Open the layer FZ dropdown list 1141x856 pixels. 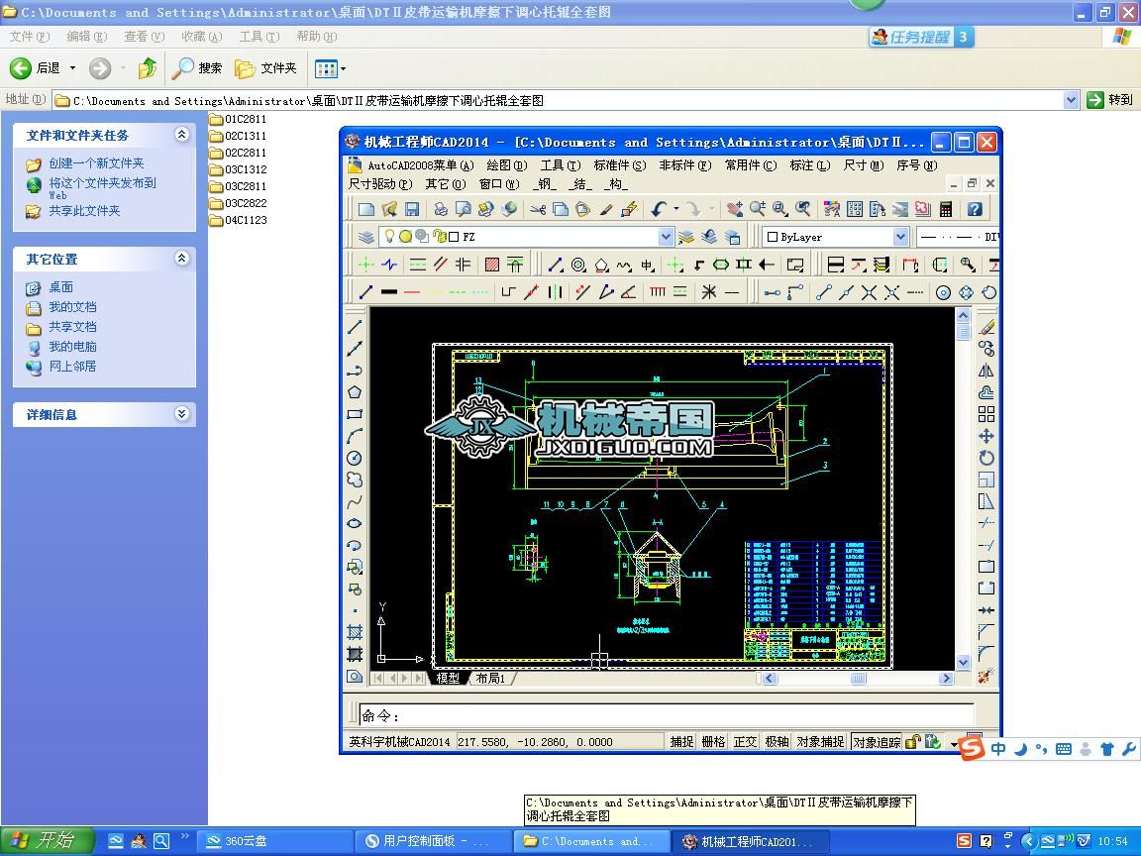click(x=666, y=237)
